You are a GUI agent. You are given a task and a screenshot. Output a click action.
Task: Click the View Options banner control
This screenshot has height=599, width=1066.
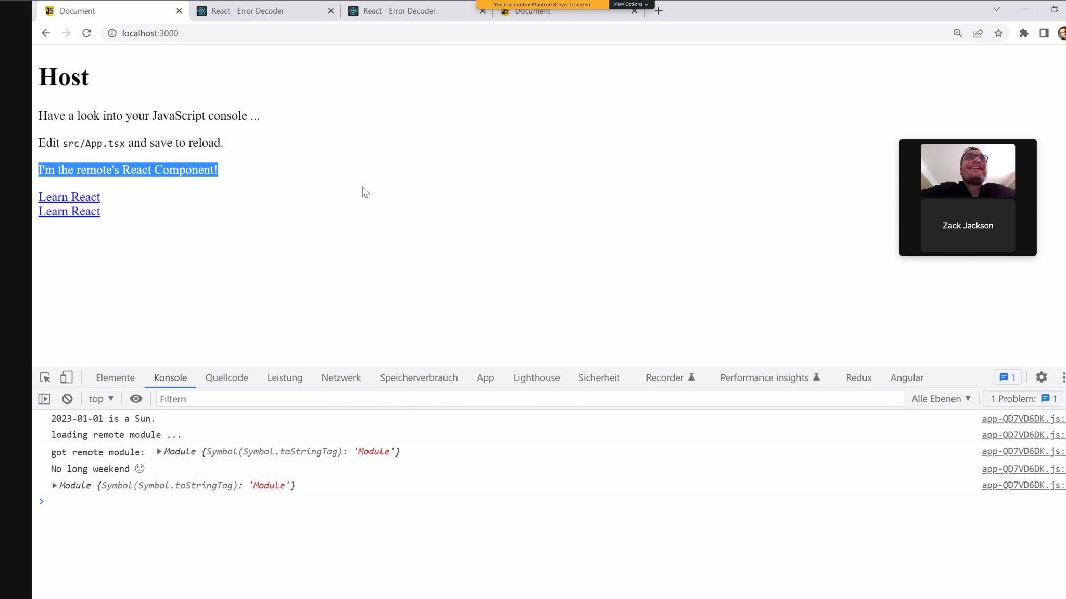(x=630, y=4)
